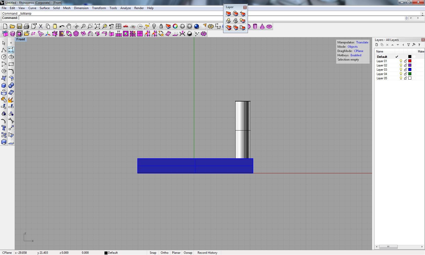The width and height of the screenshot is (425, 255).
Task: Turn off Layer 02 visibility bulb
Action: (x=401, y=65)
